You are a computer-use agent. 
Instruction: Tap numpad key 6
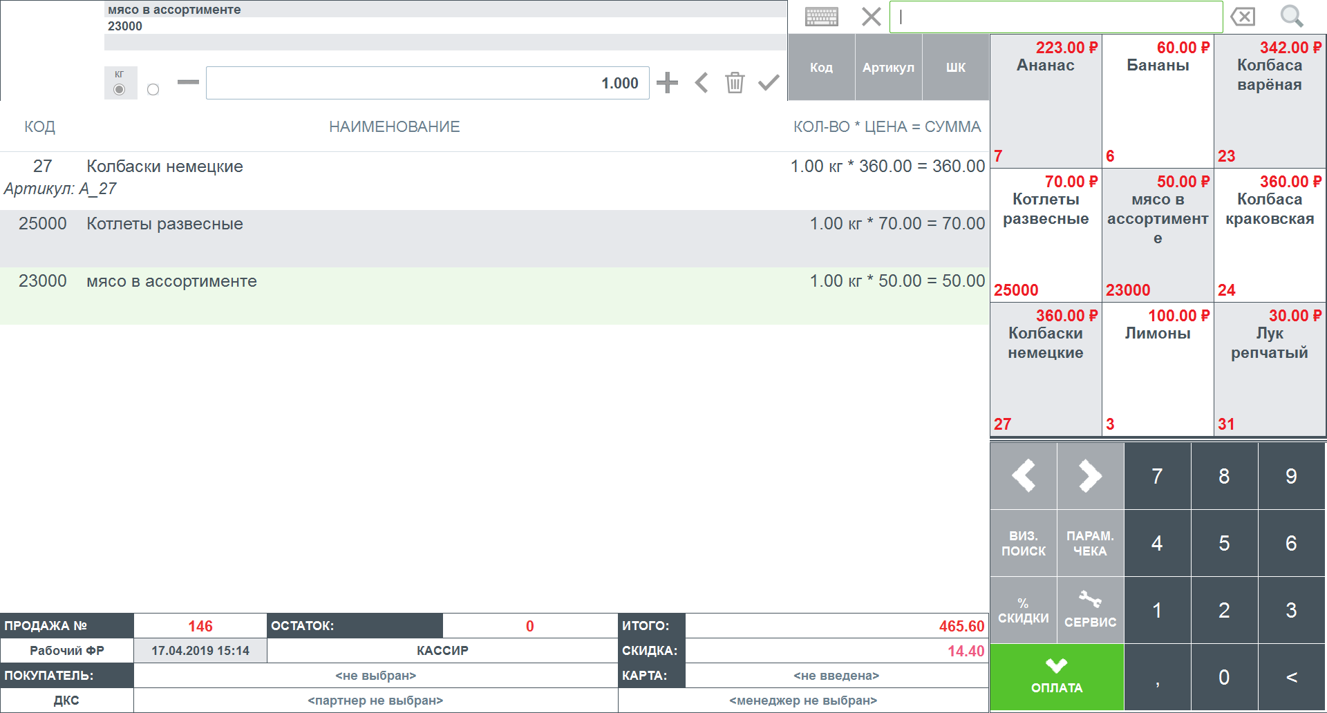1291,543
